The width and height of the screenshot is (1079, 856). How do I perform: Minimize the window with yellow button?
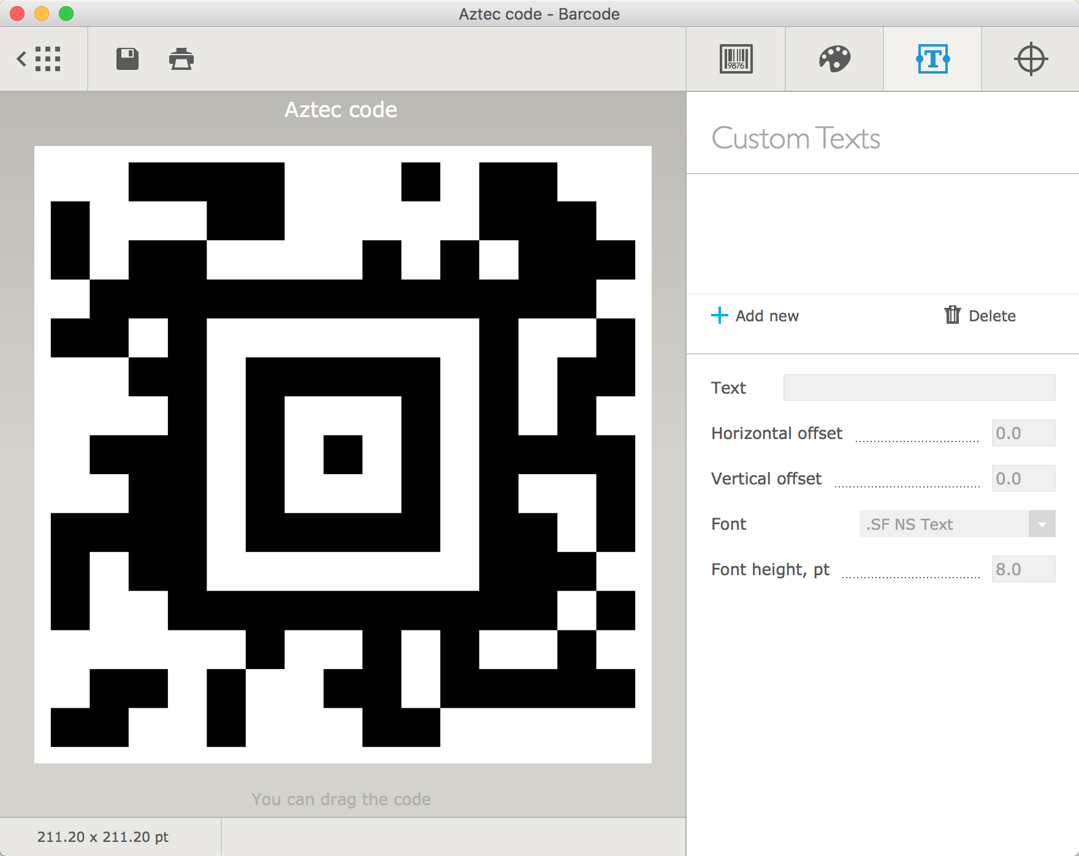click(42, 13)
